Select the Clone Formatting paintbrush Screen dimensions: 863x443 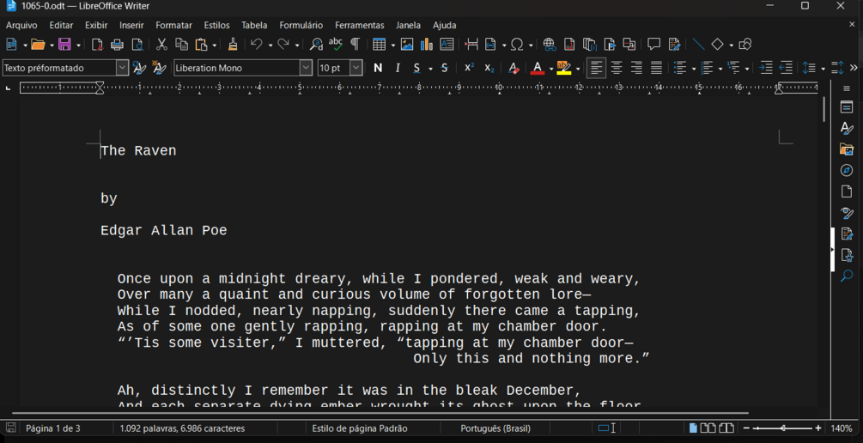pyautogui.click(x=233, y=45)
